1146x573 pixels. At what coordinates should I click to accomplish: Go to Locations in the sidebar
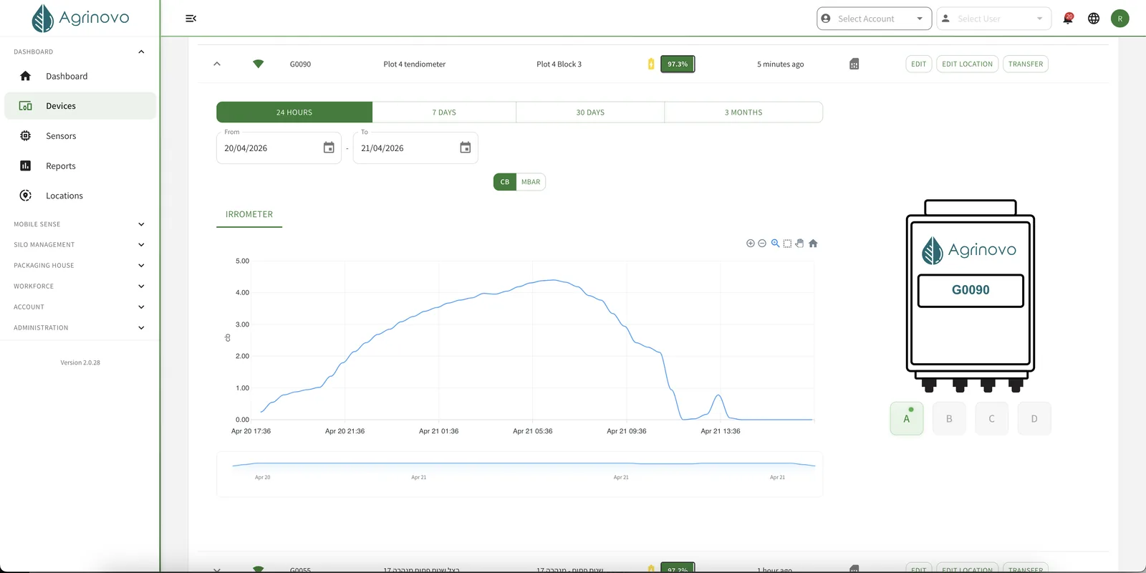point(80,196)
